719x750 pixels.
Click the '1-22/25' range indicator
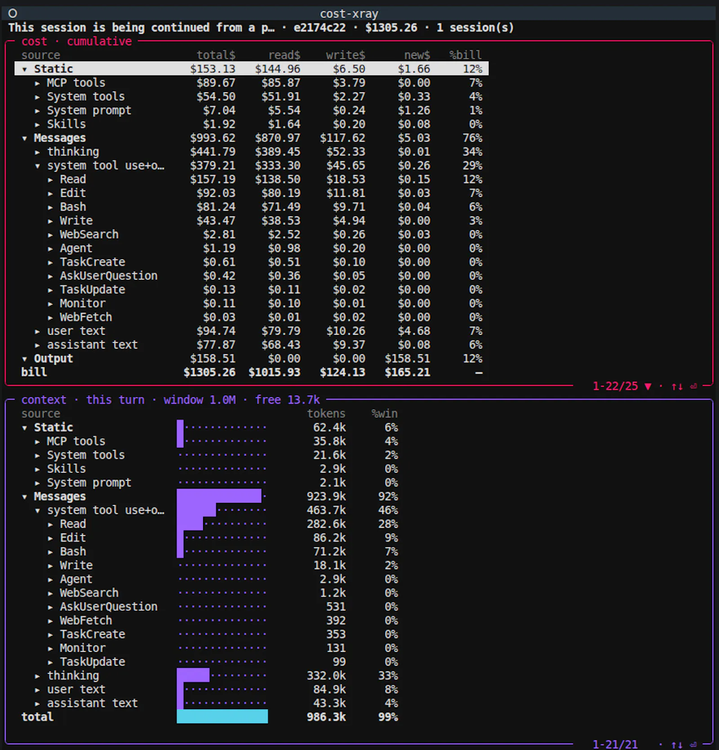point(615,386)
